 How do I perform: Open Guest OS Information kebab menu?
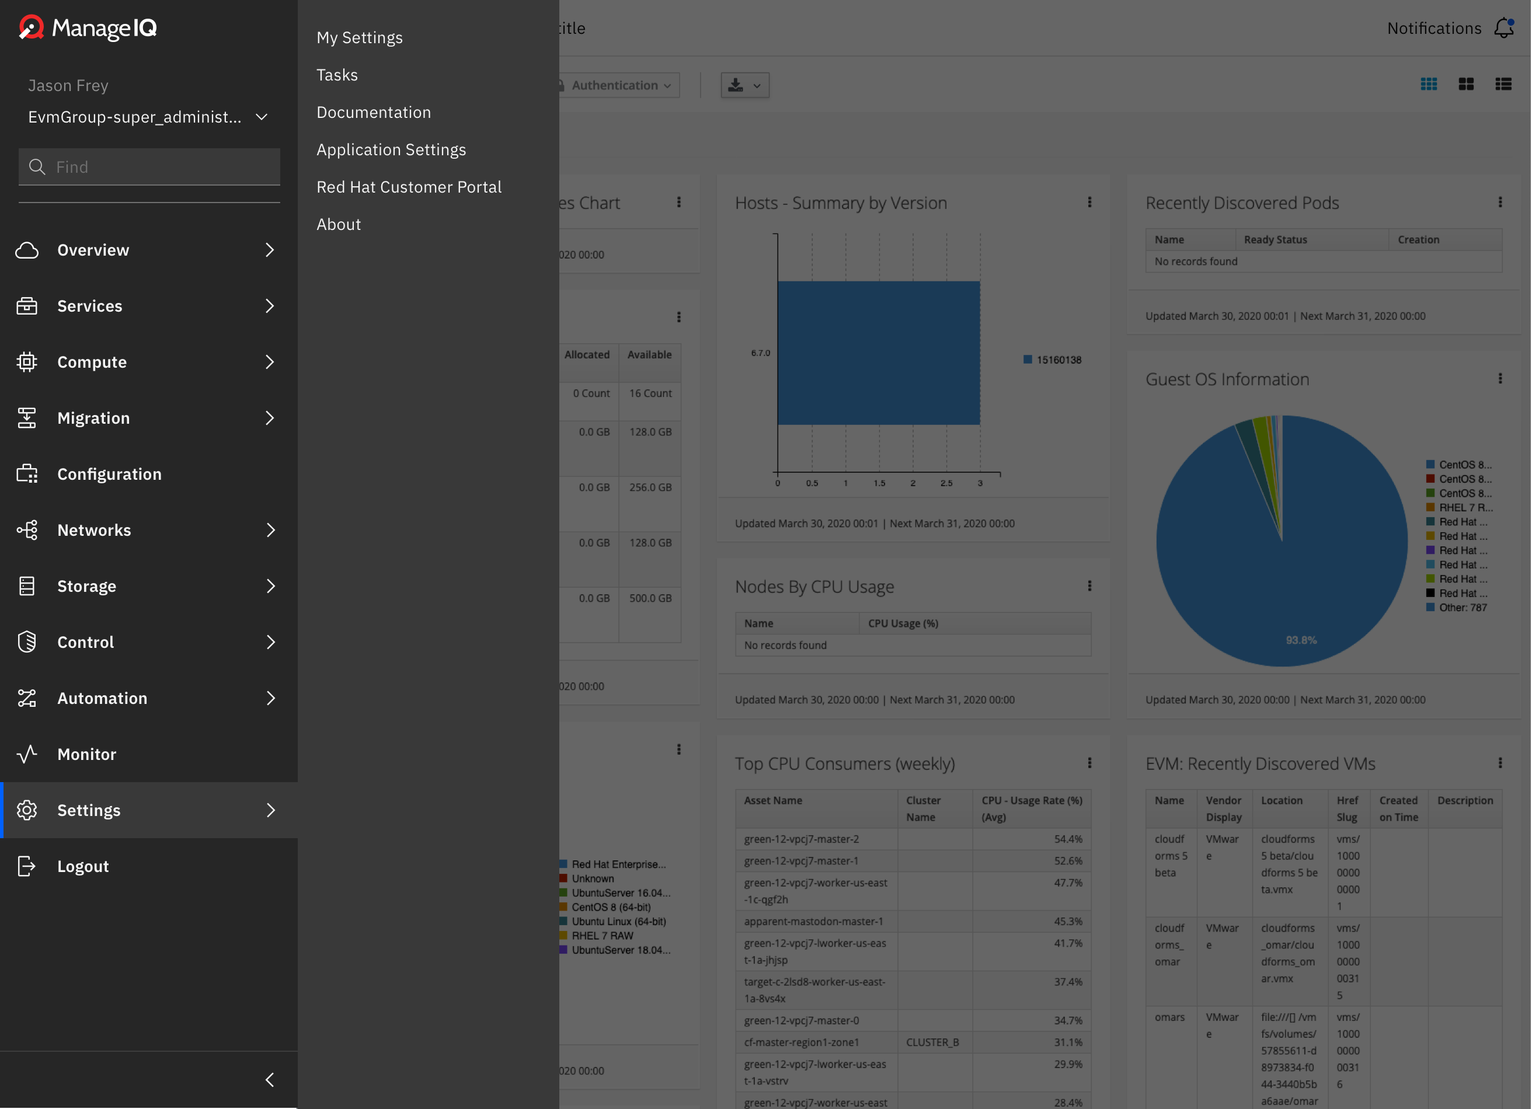pos(1500,379)
